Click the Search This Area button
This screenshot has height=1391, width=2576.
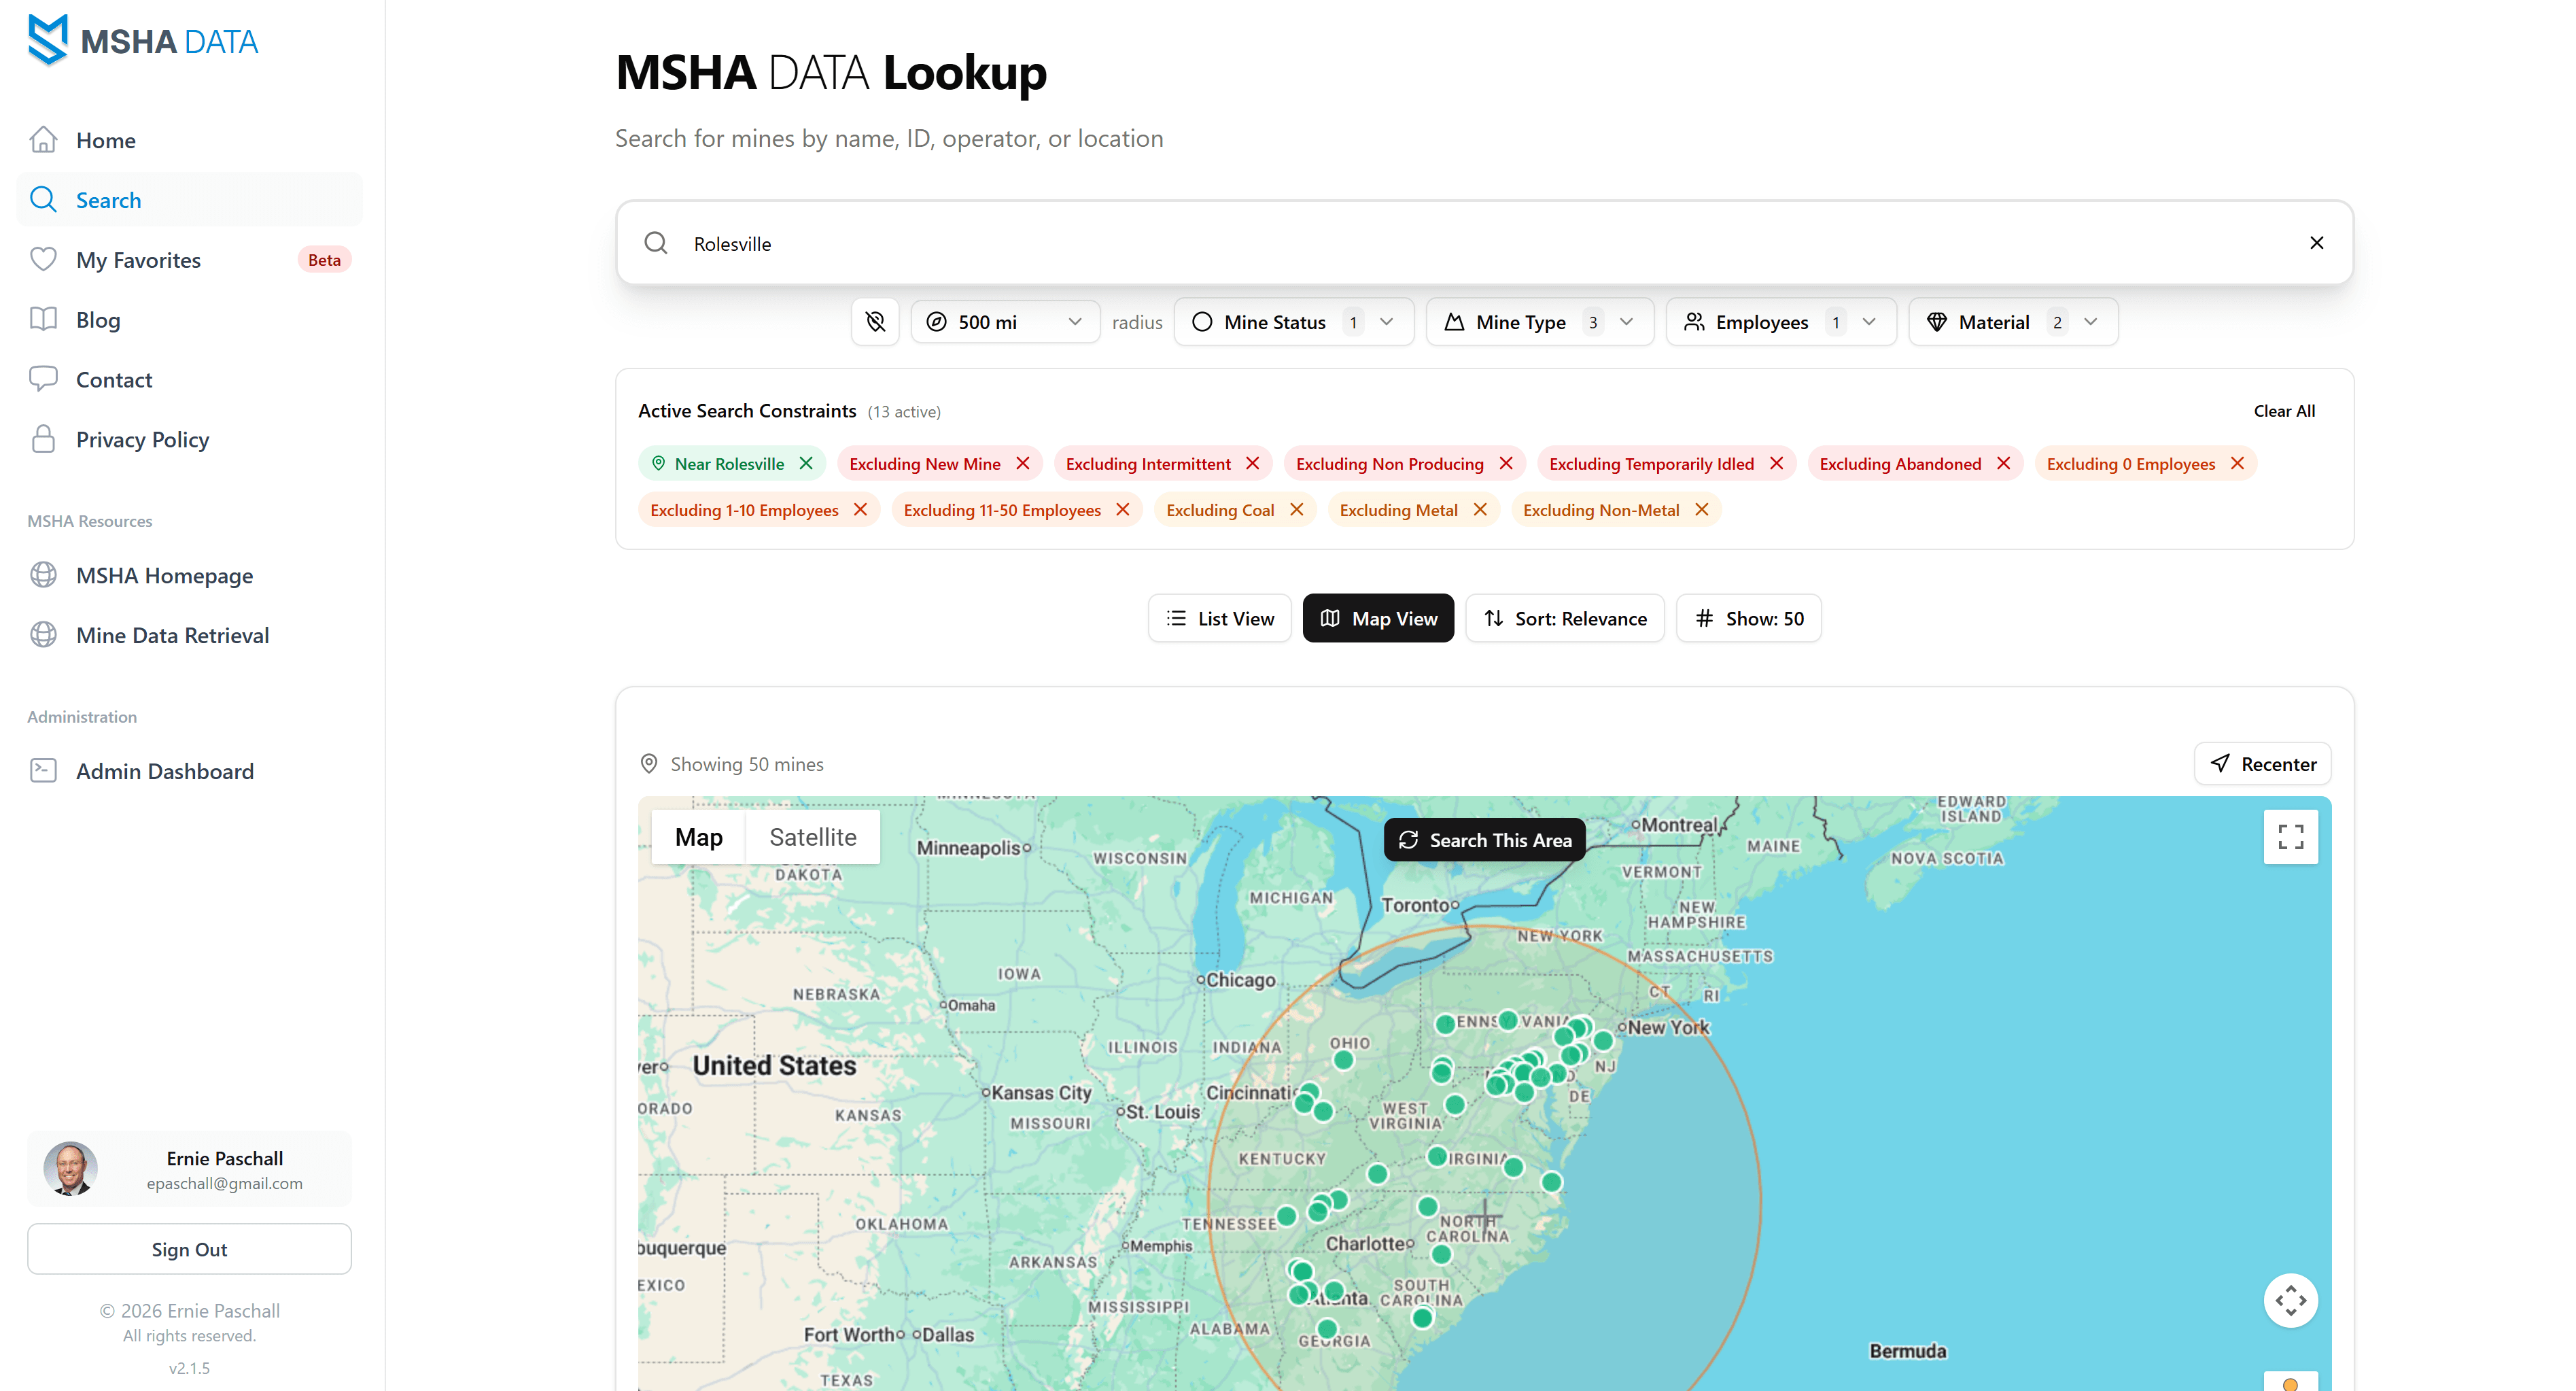1484,839
